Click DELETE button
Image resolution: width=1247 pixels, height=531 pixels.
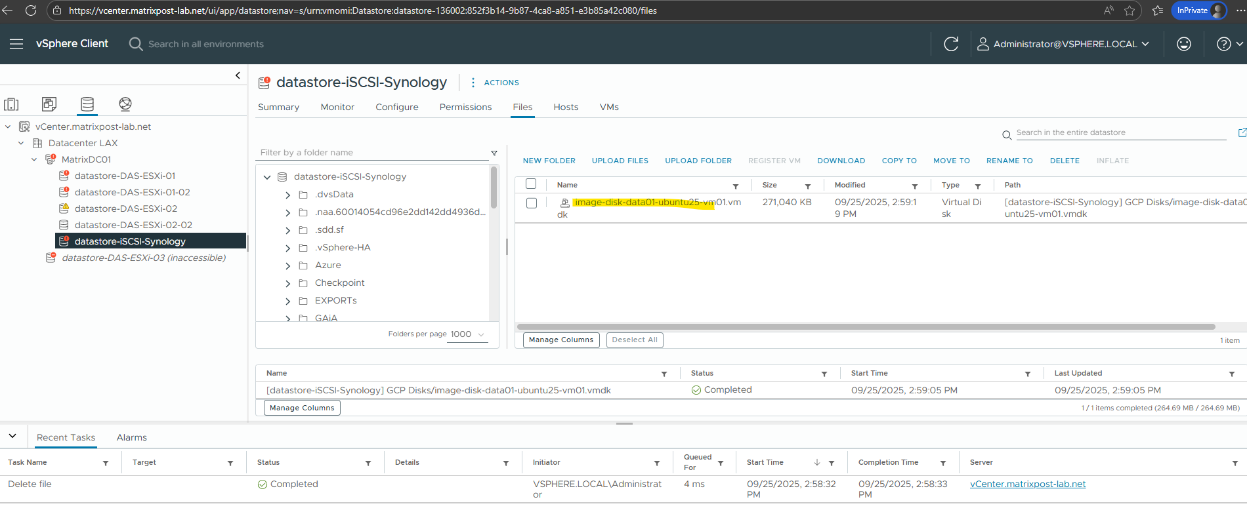click(x=1065, y=161)
